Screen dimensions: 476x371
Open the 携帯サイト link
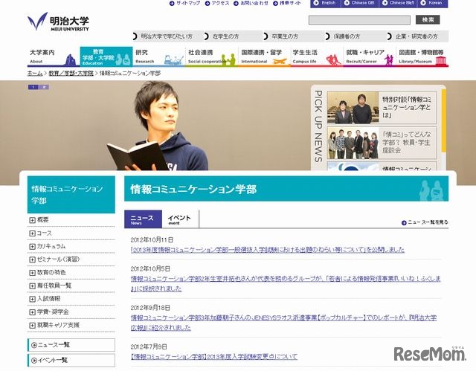[287, 3]
